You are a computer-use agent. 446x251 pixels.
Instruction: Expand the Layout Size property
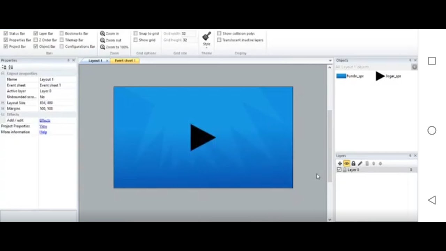[3, 103]
